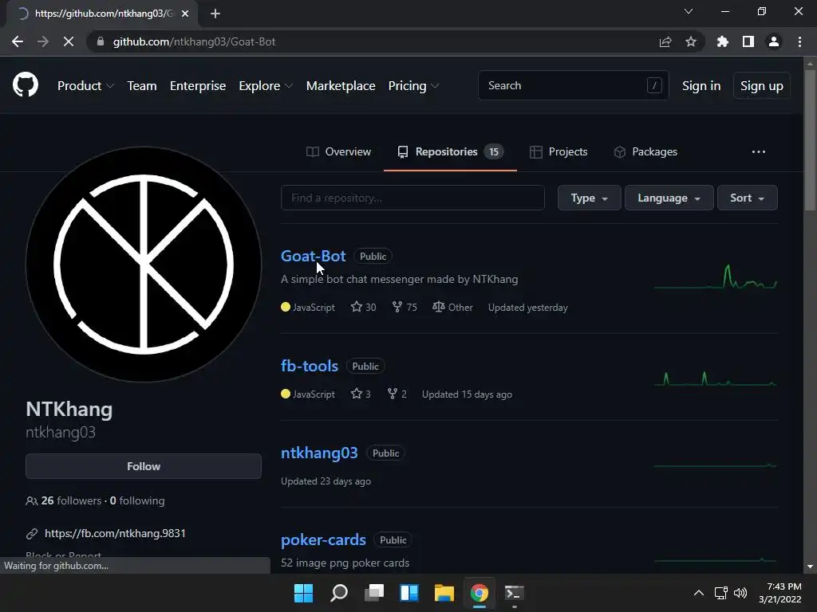Click the share page icon in address bar
This screenshot has width=817, height=612.
coord(665,41)
